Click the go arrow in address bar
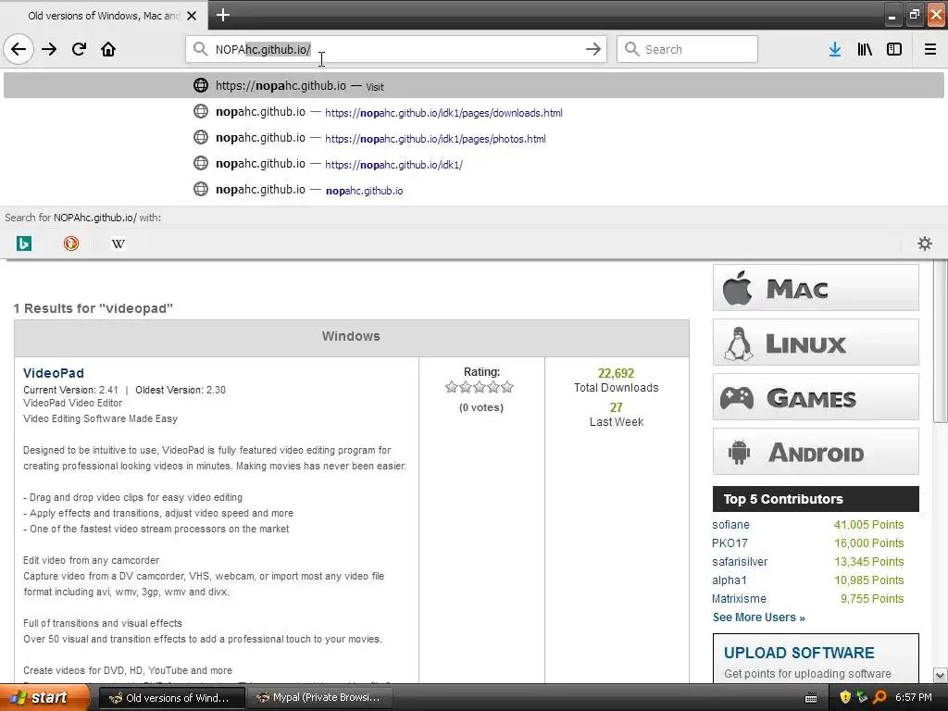Viewport: 948px width, 711px height. click(593, 49)
